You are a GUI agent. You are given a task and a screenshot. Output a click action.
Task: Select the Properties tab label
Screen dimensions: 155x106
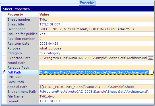pyautogui.click(x=87, y=3)
